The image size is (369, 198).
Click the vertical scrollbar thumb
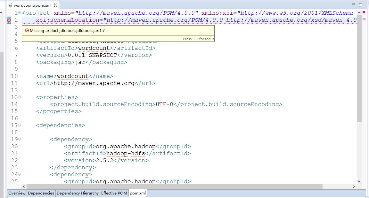tap(359, 68)
